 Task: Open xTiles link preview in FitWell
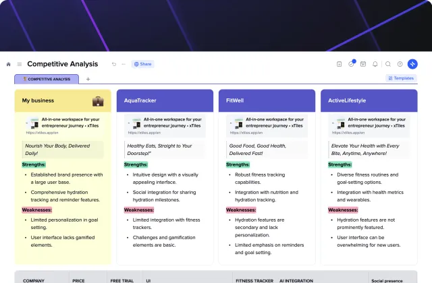point(267,126)
